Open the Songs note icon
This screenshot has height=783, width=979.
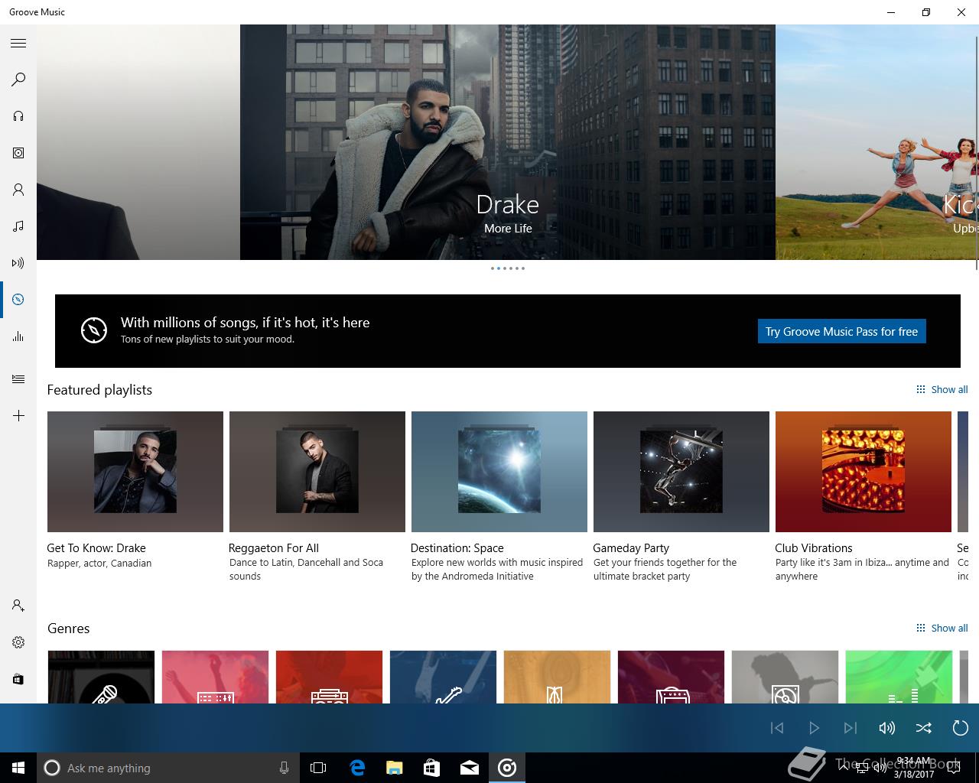click(18, 226)
